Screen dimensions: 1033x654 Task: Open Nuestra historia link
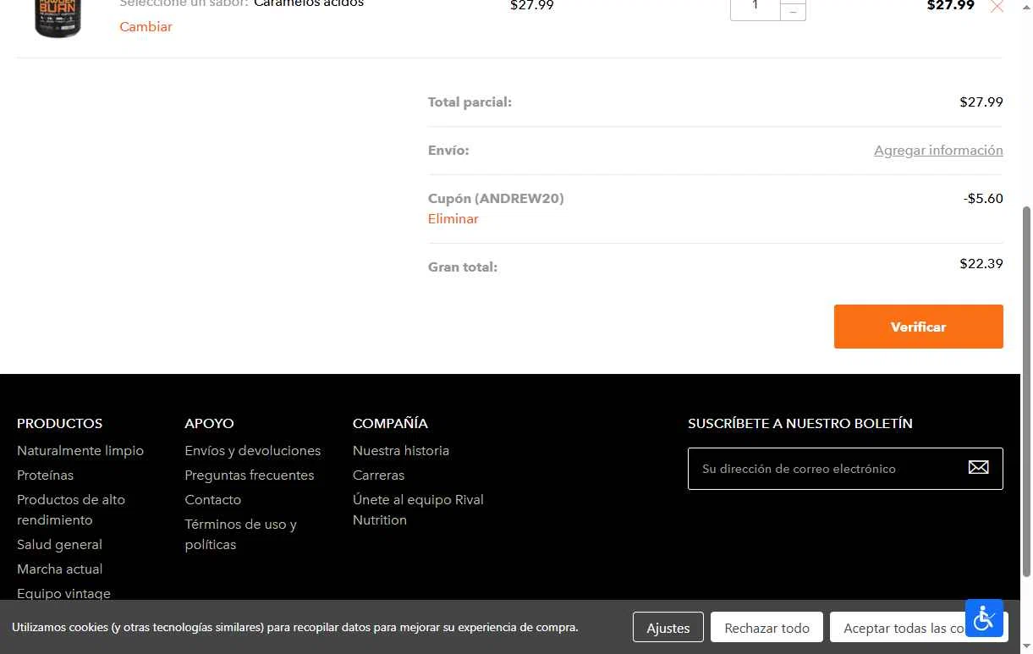(401, 451)
